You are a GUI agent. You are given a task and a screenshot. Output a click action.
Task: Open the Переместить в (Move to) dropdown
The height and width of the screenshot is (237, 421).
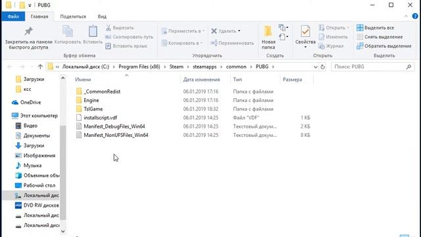(x=183, y=31)
